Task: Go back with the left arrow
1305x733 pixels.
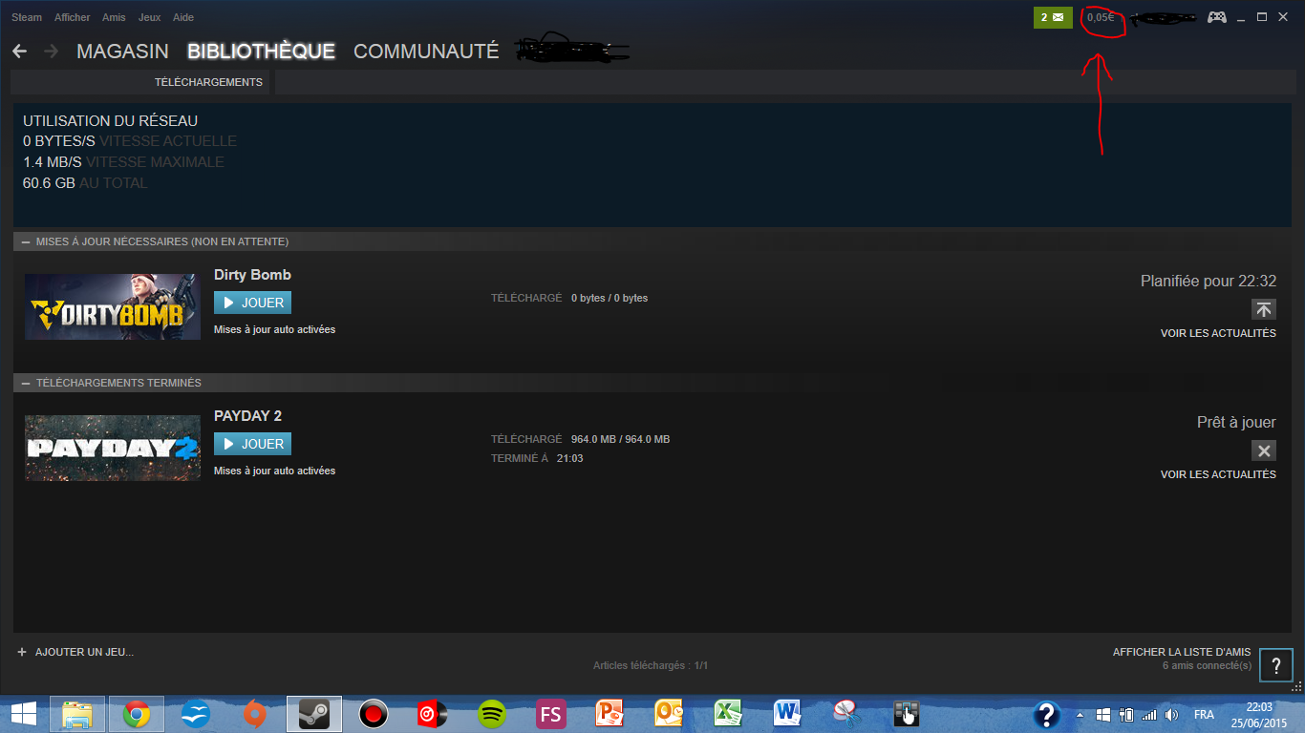Action: [x=19, y=51]
